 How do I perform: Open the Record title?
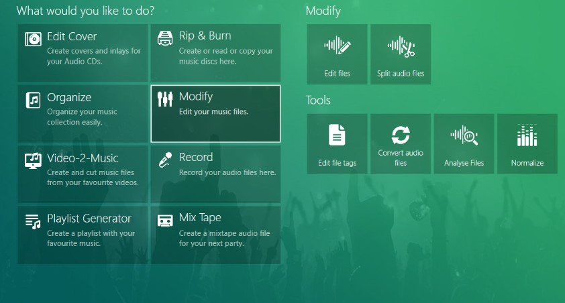pyautogui.click(x=196, y=157)
